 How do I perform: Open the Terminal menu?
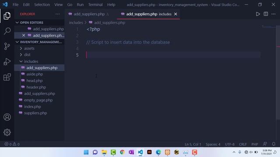(95, 5)
